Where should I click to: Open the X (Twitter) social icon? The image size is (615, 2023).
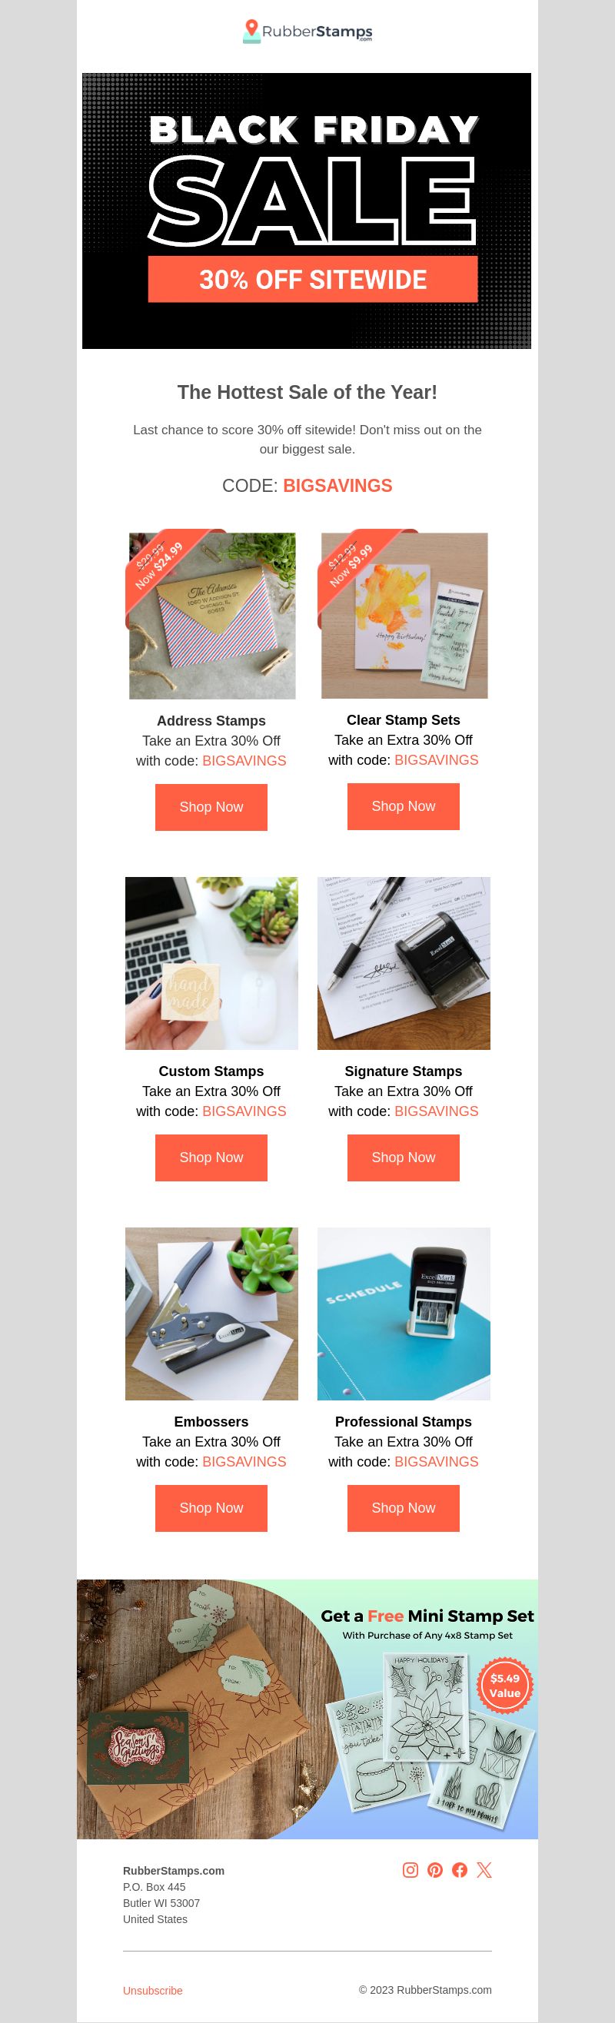(484, 1870)
